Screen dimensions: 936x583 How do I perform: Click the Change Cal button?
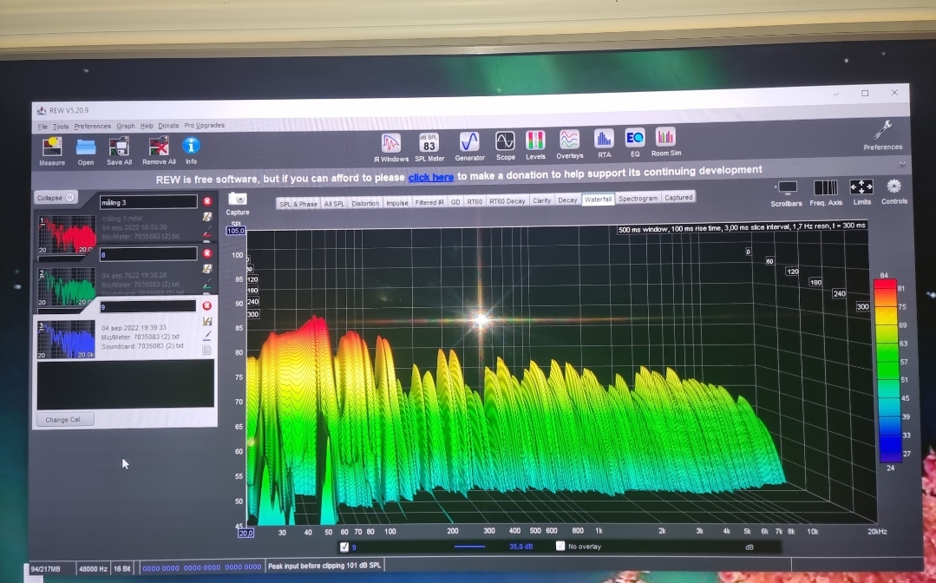pyautogui.click(x=64, y=419)
